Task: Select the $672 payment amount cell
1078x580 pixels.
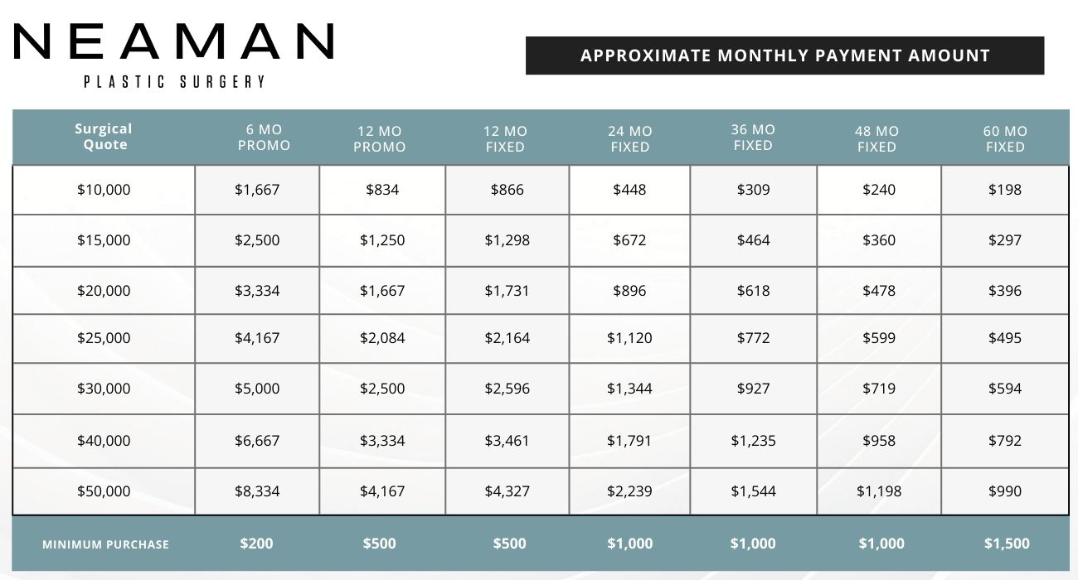Action: tap(629, 240)
